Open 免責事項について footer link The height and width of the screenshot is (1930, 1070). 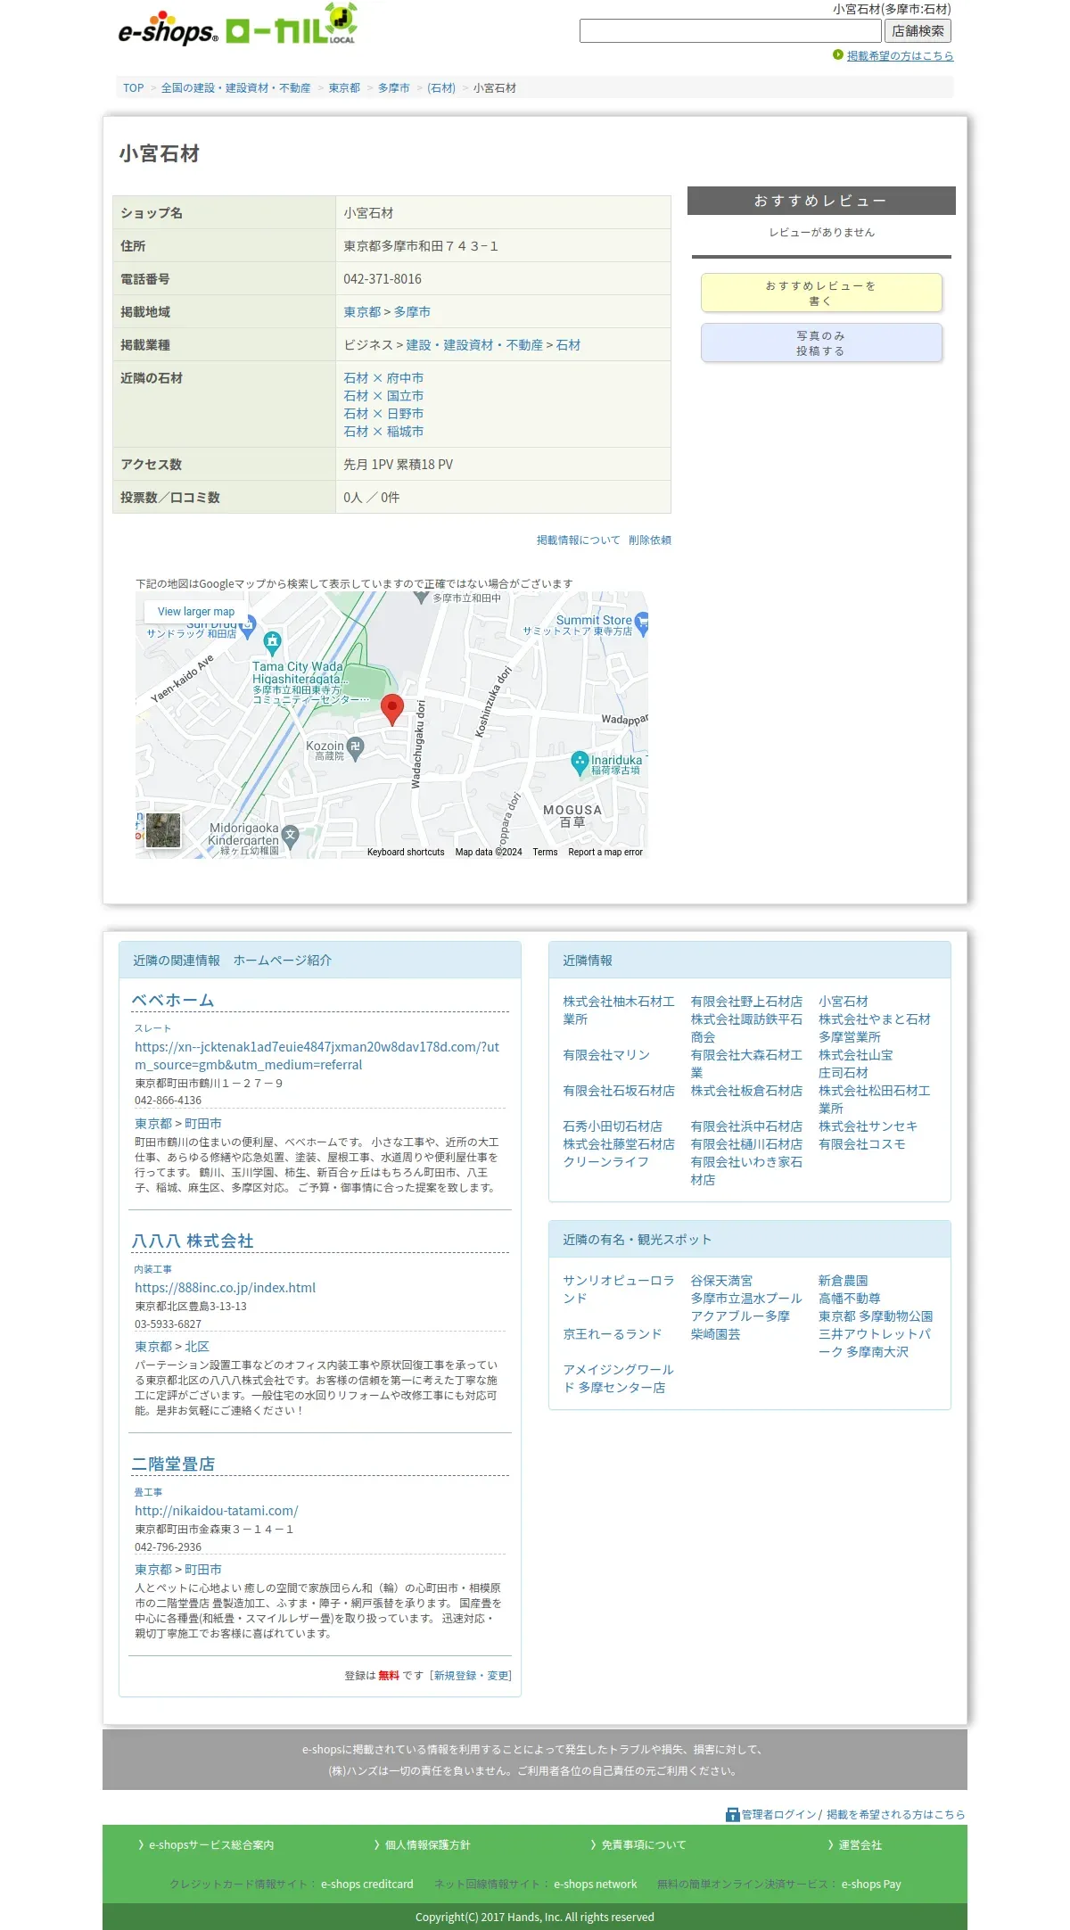click(x=644, y=1845)
